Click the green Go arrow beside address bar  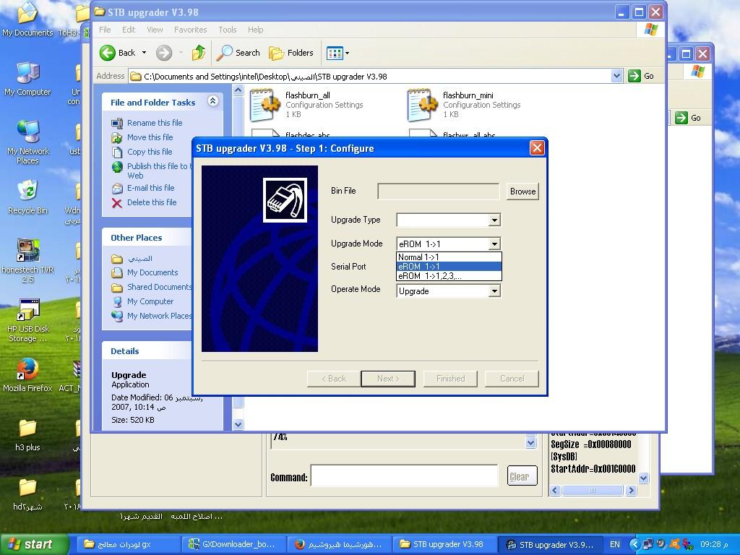(634, 75)
